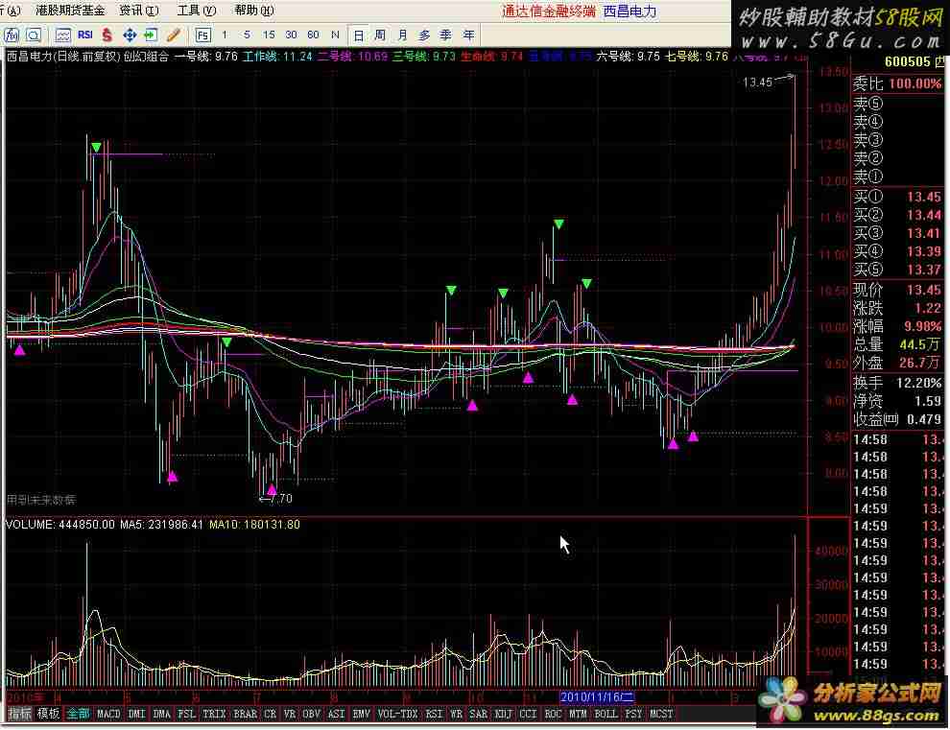Click the magnifier zoom icon in toolbar

point(33,35)
